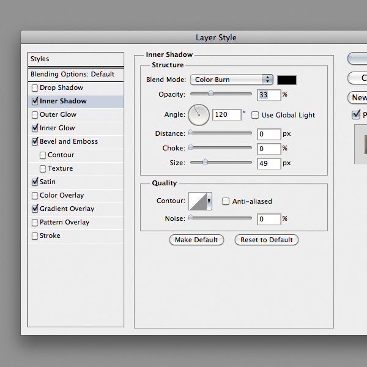This screenshot has width=367, height=367.
Task: Click the Reset to Default button
Action: click(x=267, y=240)
